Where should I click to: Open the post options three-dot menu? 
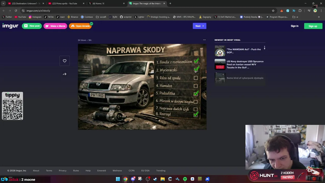tap(204, 40)
